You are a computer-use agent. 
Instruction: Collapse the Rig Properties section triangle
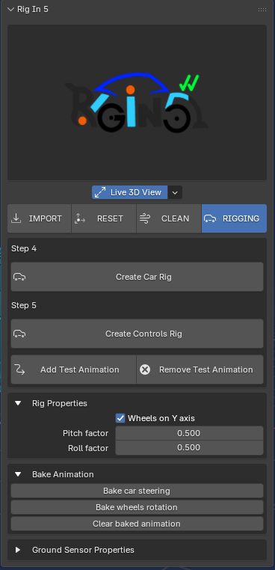[18, 403]
